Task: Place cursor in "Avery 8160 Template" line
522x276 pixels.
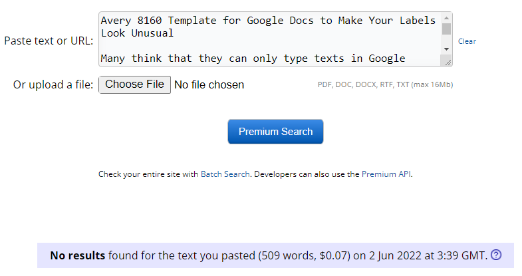Action: [266, 21]
